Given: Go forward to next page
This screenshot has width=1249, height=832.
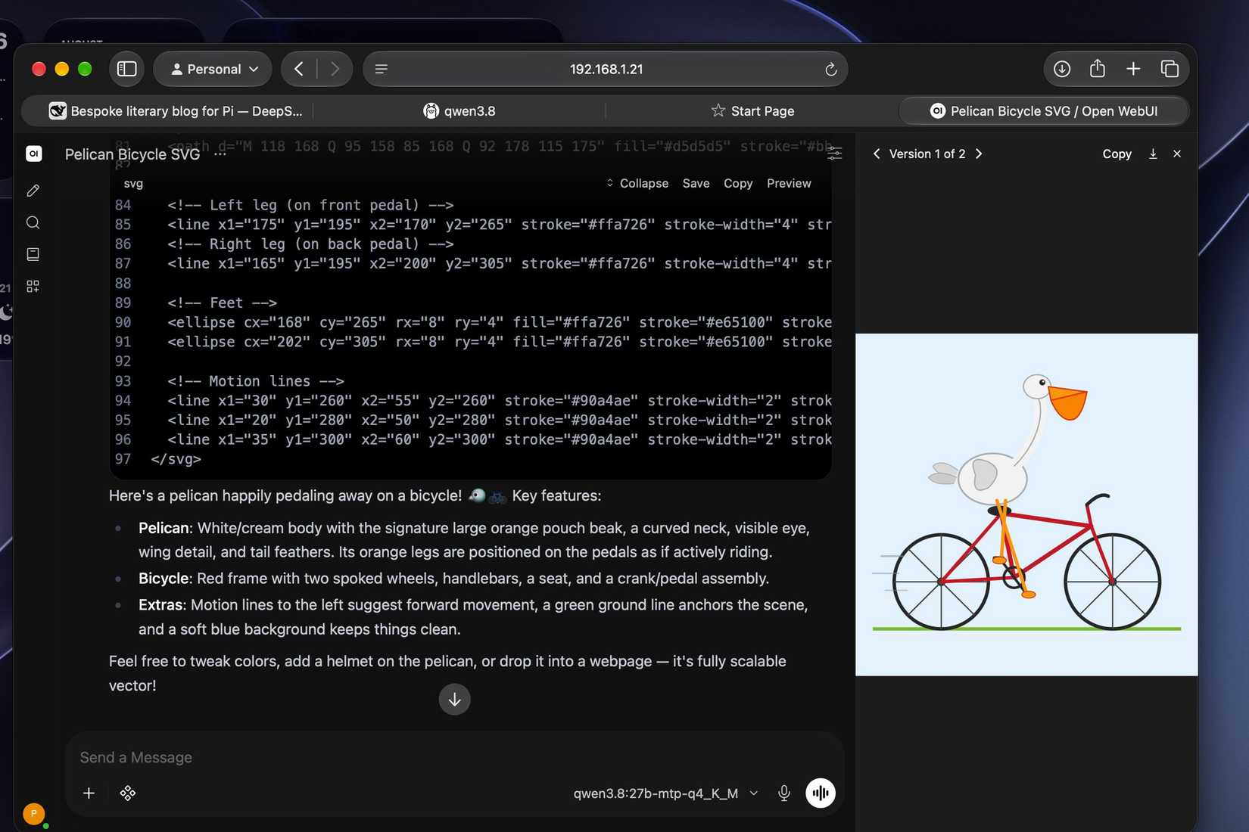Looking at the screenshot, I should (335, 69).
